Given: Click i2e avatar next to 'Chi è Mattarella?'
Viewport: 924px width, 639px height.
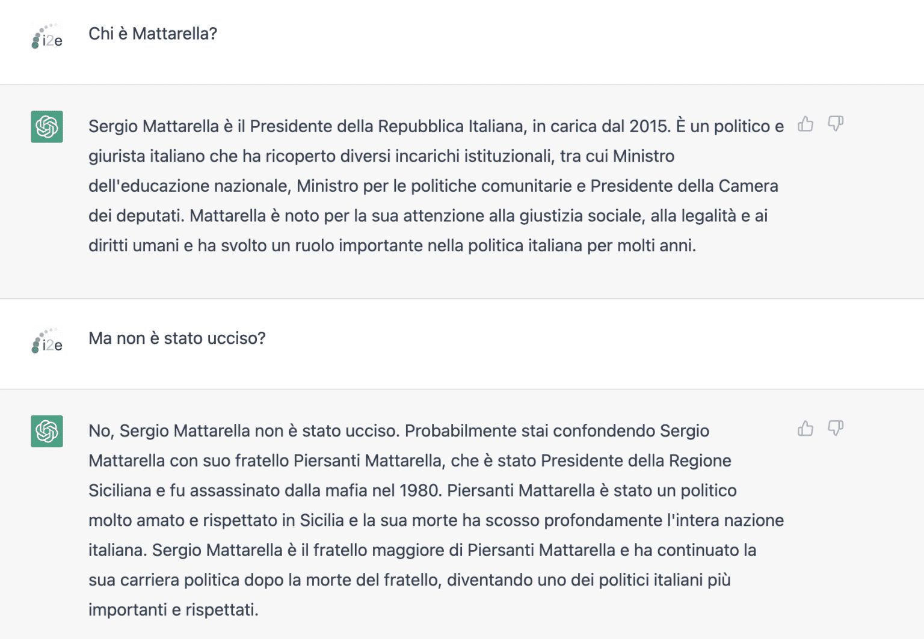Looking at the screenshot, I should point(47,36).
